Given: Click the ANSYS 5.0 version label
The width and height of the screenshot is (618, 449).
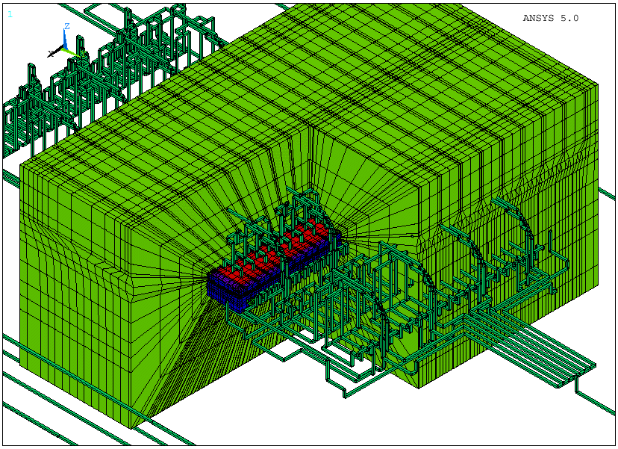Looking at the screenshot, I should pyautogui.click(x=550, y=18).
